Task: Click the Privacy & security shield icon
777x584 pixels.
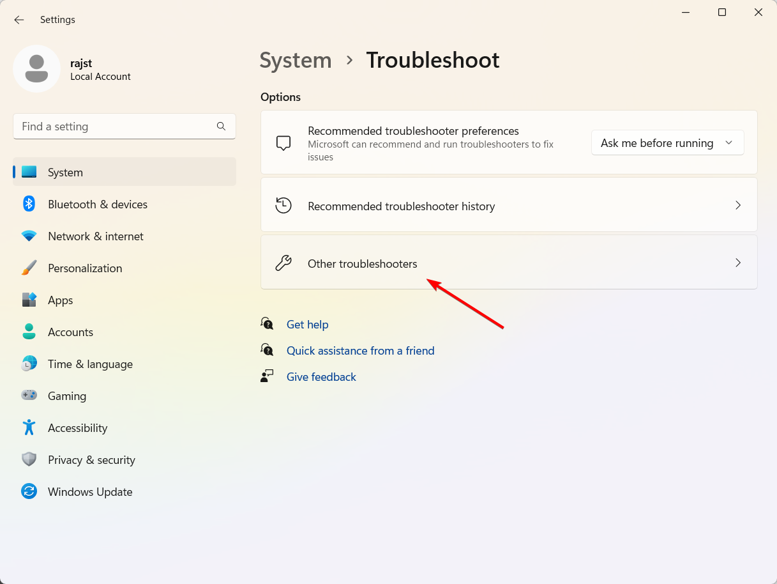Action: point(29,459)
